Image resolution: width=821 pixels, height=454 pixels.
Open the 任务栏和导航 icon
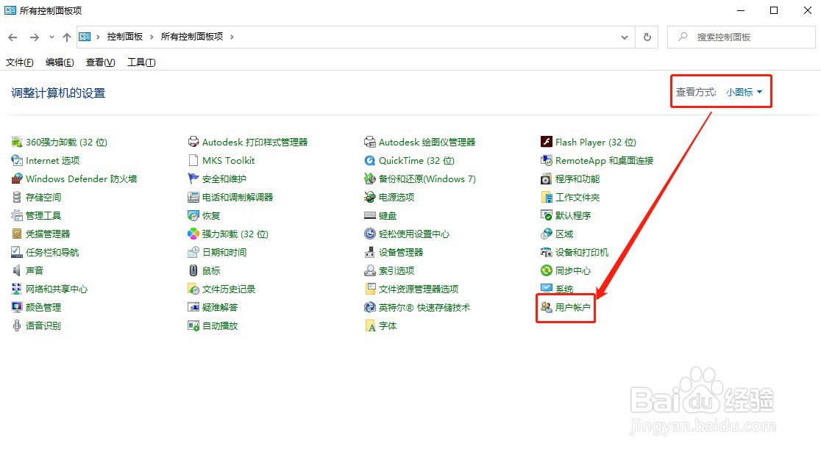point(17,252)
